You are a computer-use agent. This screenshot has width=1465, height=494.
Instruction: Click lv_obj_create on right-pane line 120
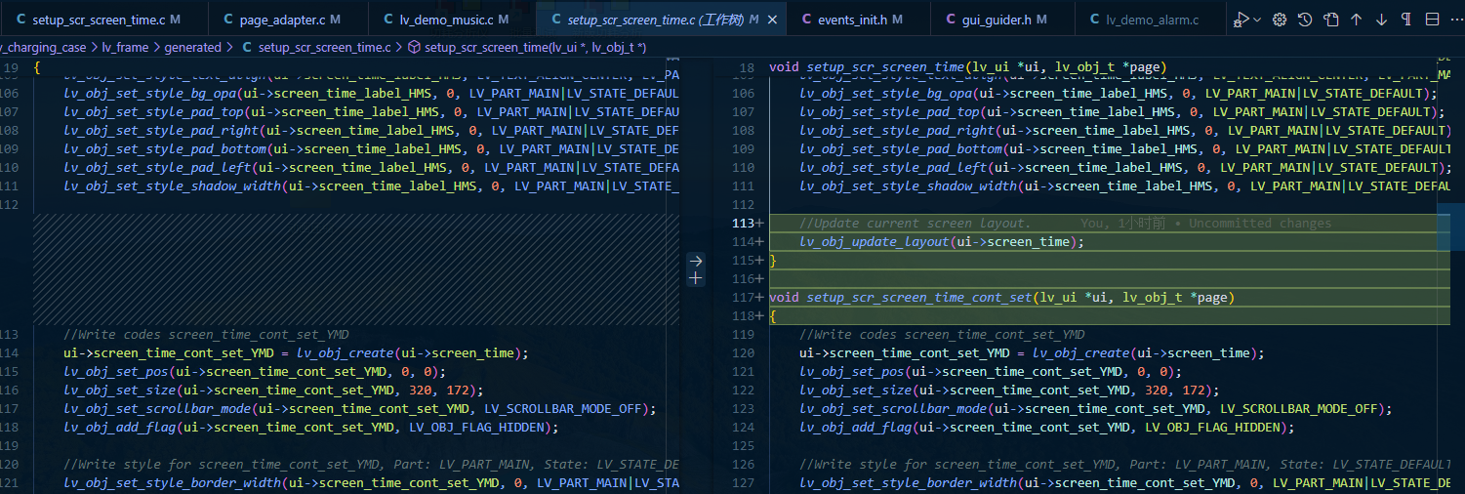coord(1081,353)
